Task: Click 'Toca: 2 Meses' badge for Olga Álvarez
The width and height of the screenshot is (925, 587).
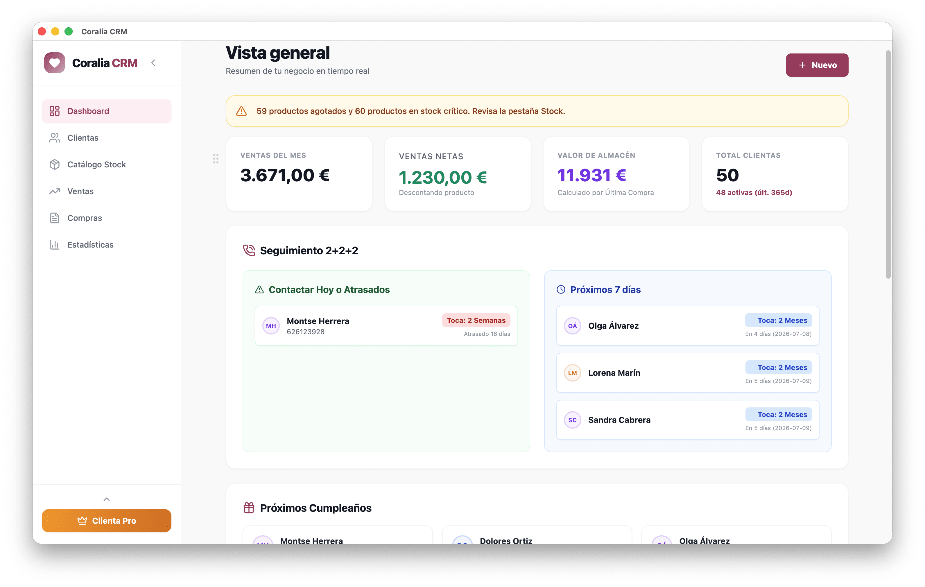Action: (778, 321)
